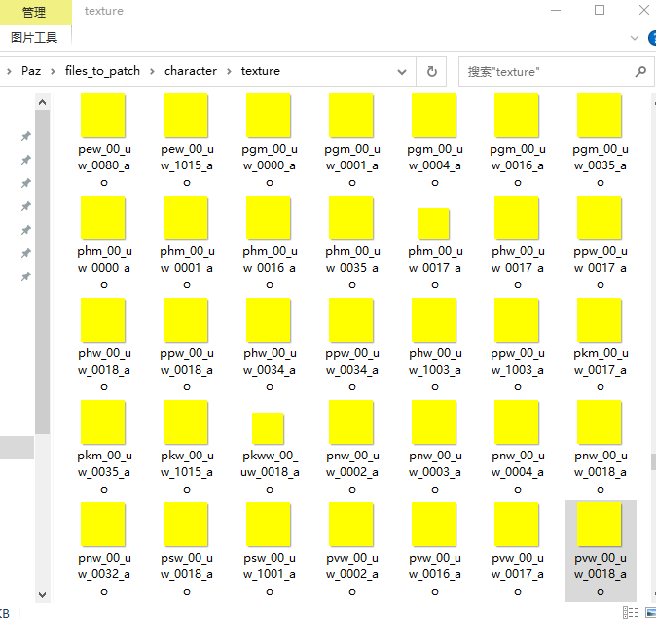Go to the Paz folder in breadcrumb
656x622 pixels.
[31, 71]
